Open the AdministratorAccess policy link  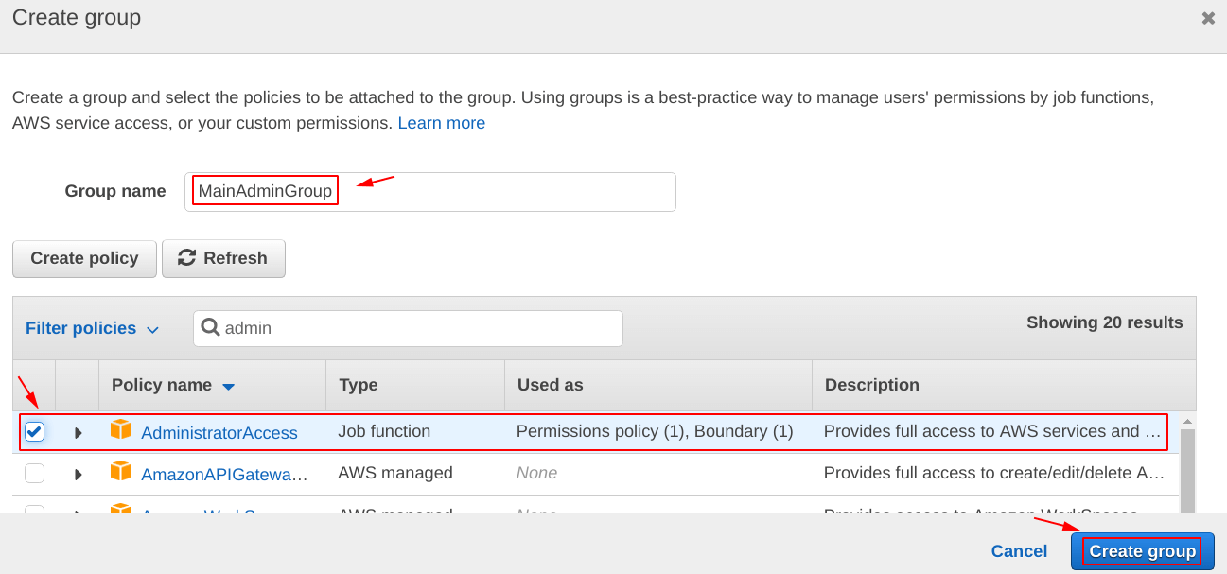coord(219,433)
